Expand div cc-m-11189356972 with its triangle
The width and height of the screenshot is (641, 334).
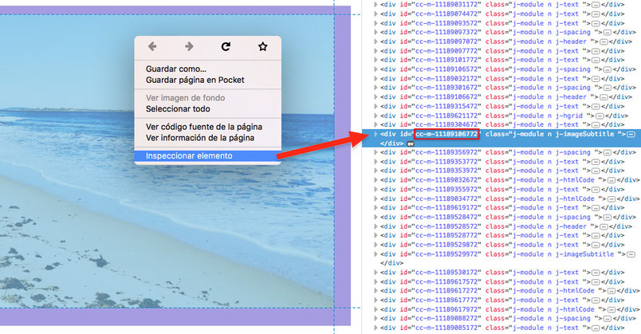pos(376,152)
